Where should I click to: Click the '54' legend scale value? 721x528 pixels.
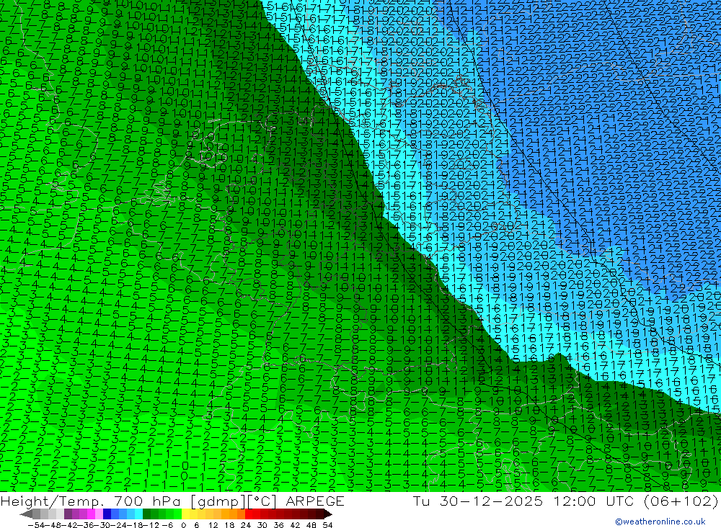coord(327,525)
